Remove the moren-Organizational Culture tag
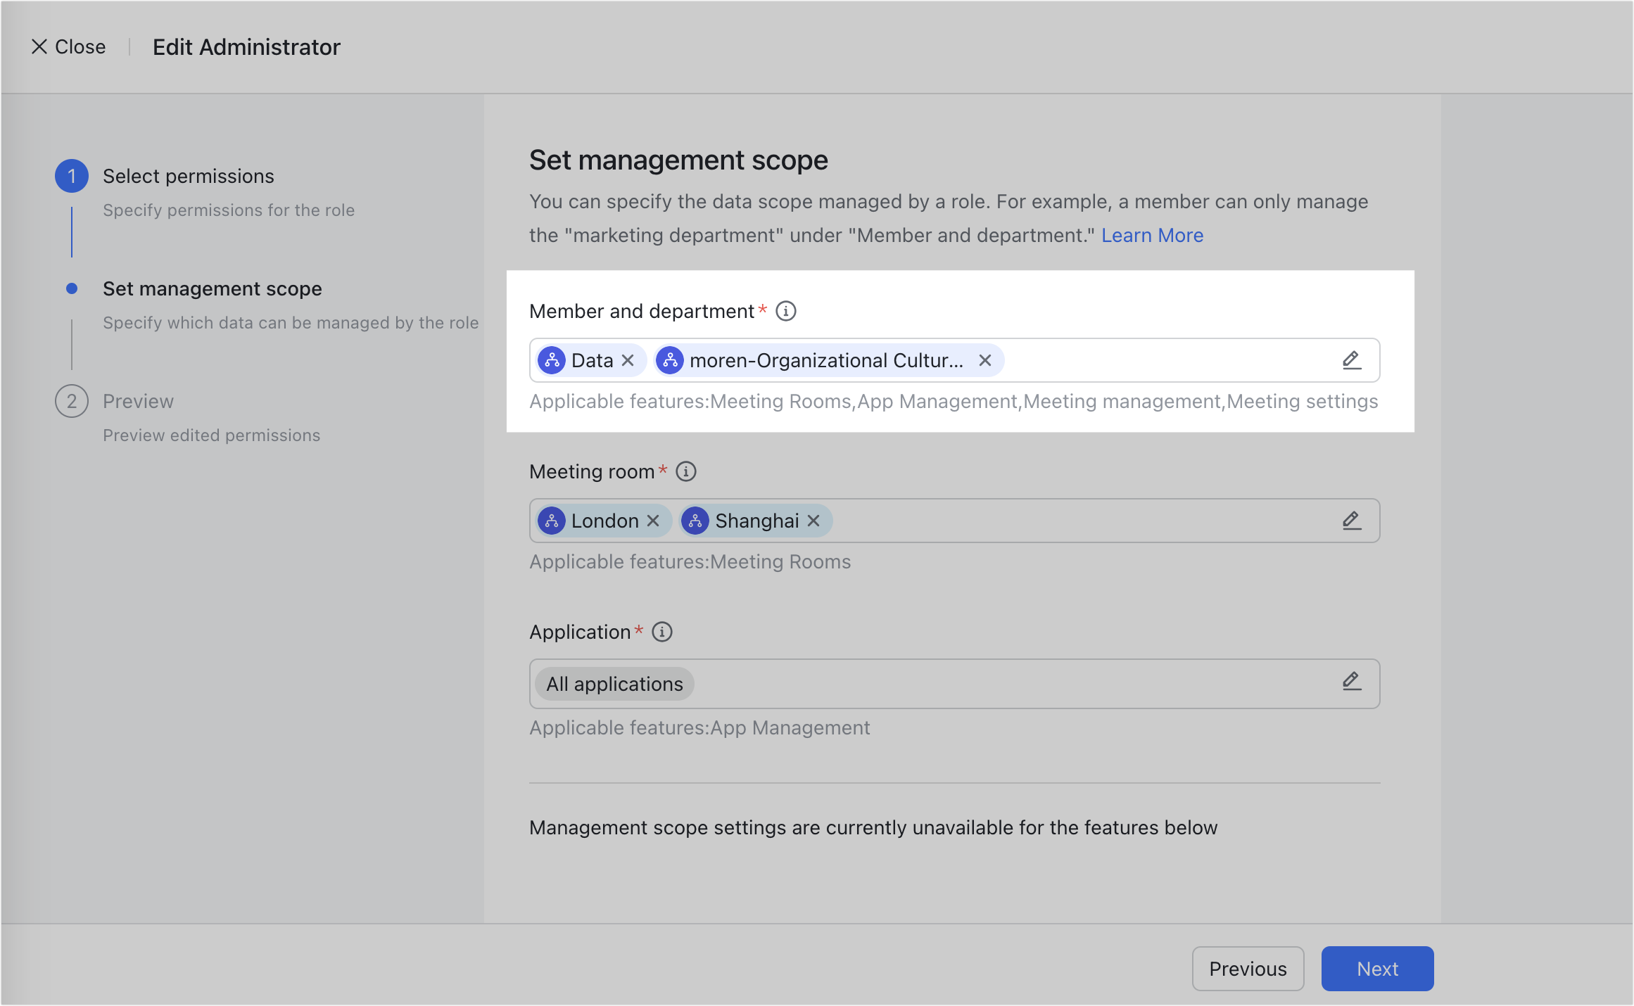Viewport: 1634px width, 1006px height. click(x=986, y=360)
